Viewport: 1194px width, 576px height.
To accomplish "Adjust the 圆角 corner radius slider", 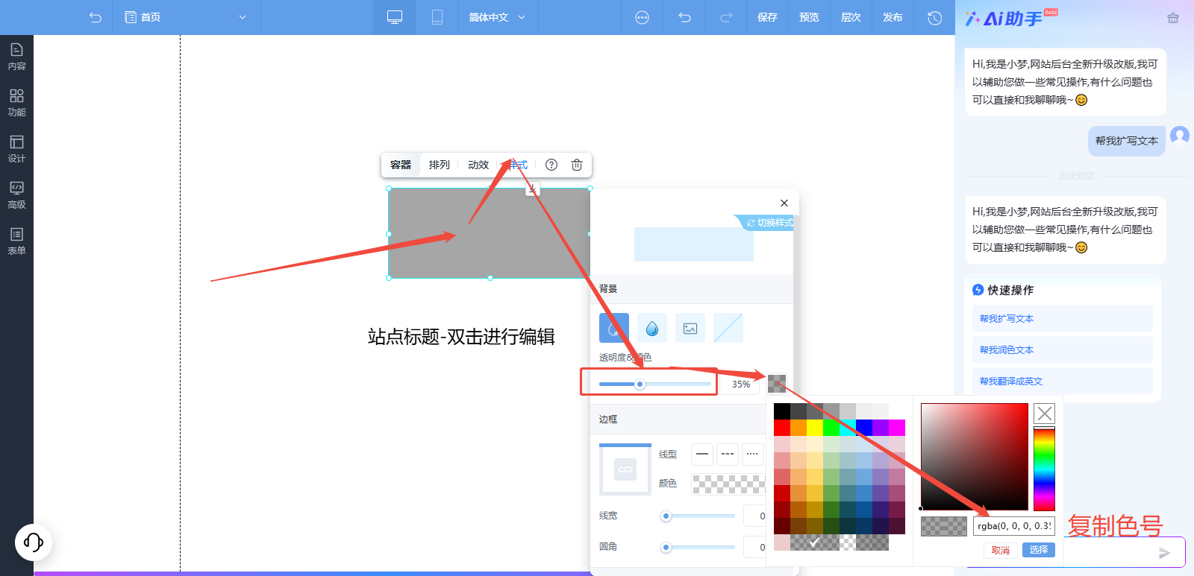I will pyautogui.click(x=699, y=547).
